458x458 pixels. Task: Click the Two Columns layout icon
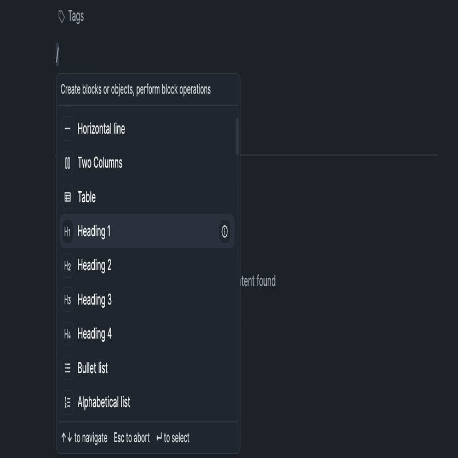(67, 163)
